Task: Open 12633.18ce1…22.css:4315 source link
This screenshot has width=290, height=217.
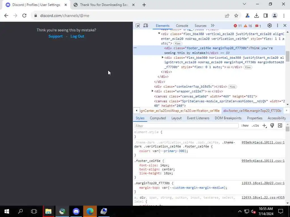Action: (x=263, y=198)
